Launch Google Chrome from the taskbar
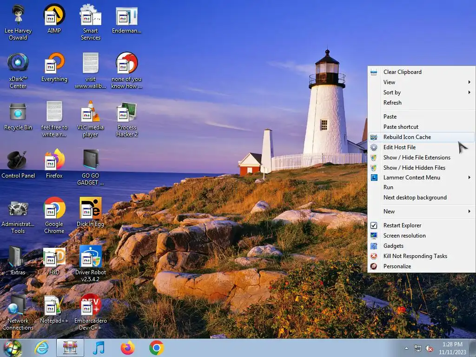The height and width of the screenshot is (357, 476). tap(156, 348)
